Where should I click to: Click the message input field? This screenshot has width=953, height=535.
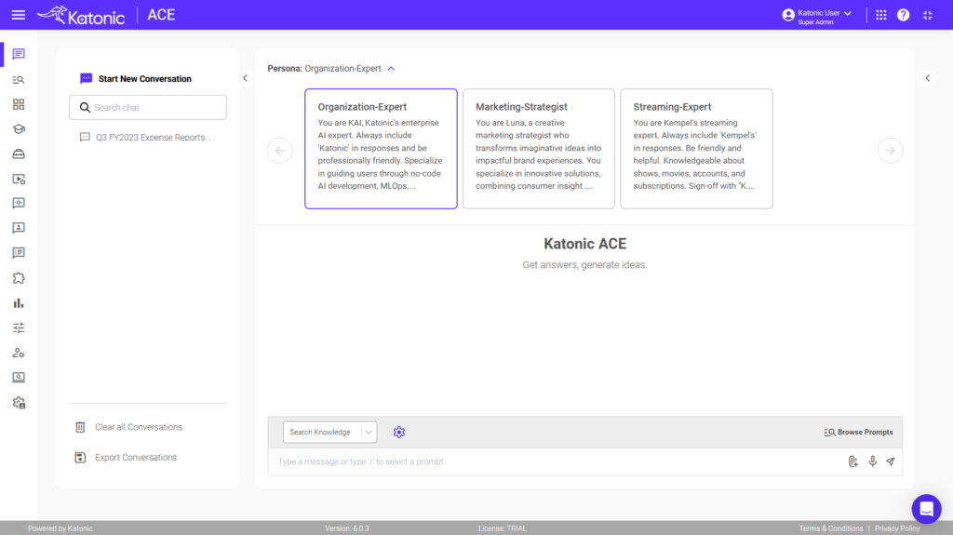pyautogui.click(x=559, y=462)
